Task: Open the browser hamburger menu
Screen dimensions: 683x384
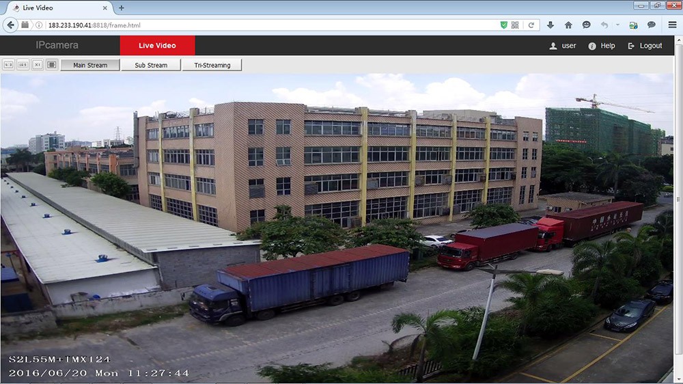Action: tap(672, 25)
